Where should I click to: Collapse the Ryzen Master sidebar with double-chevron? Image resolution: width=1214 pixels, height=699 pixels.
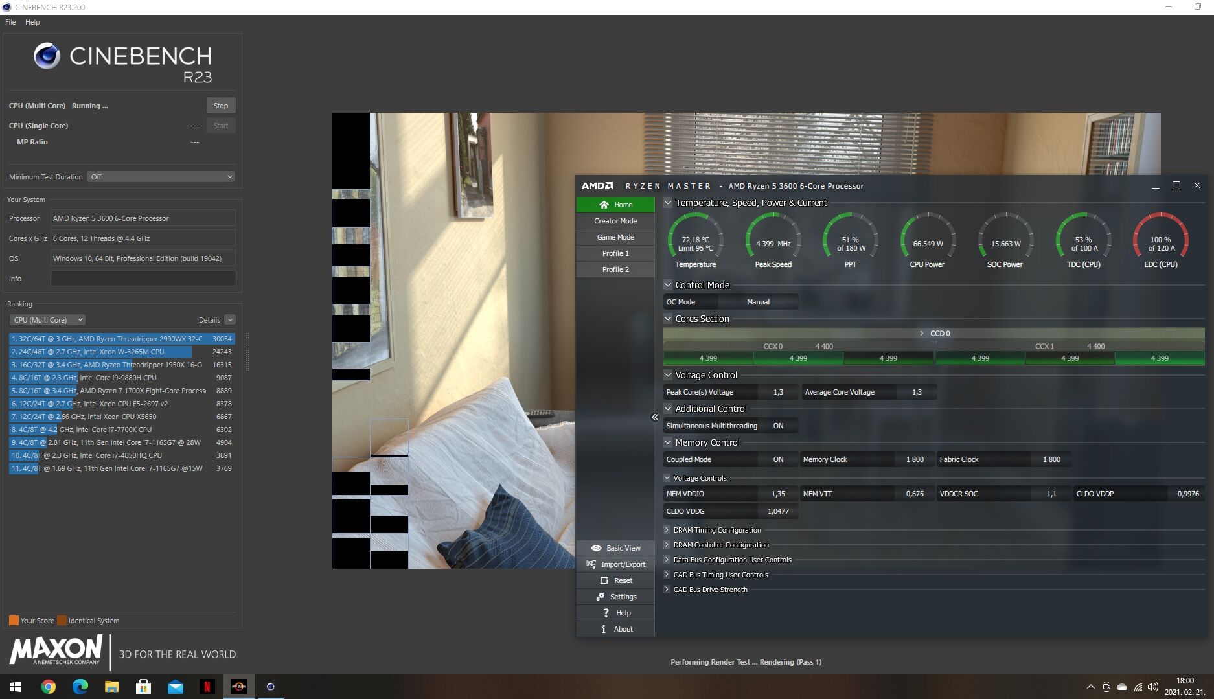[654, 417]
